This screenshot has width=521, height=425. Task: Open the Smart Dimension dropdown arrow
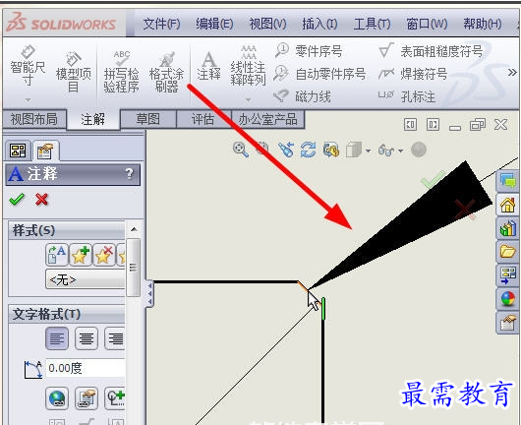coord(28,99)
